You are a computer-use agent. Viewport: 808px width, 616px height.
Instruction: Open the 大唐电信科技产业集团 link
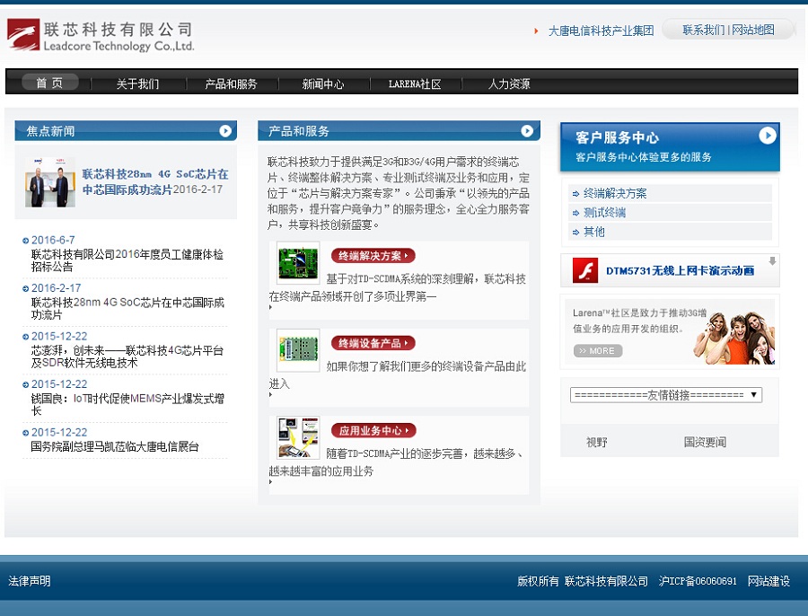601,31
